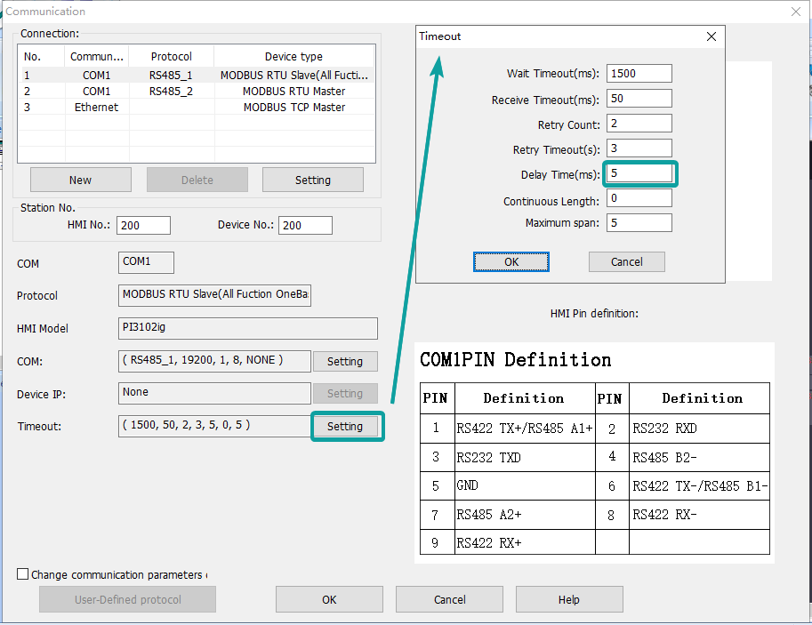Edit the Continuous Length field
The width and height of the screenshot is (812, 625).
click(x=639, y=197)
